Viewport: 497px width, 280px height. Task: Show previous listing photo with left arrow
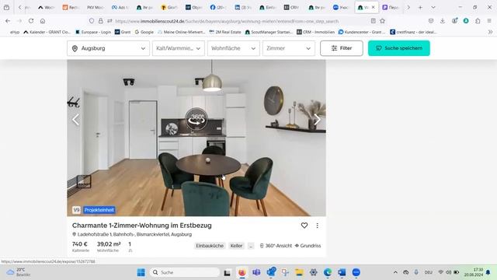(76, 120)
